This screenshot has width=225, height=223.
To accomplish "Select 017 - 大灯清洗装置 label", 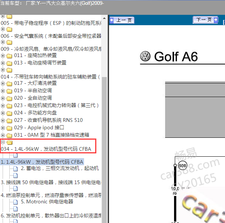I will (35, 83).
